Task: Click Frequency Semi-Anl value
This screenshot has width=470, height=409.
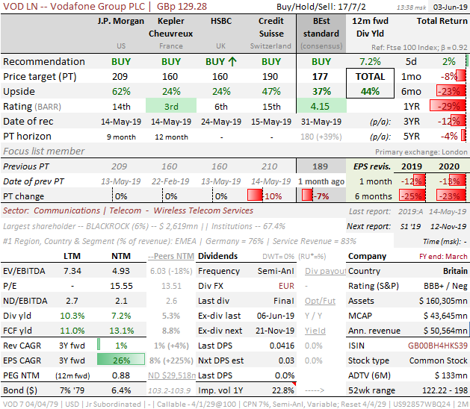Action: (276, 271)
